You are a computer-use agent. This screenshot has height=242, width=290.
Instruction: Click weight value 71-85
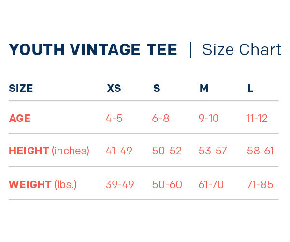[260, 184]
